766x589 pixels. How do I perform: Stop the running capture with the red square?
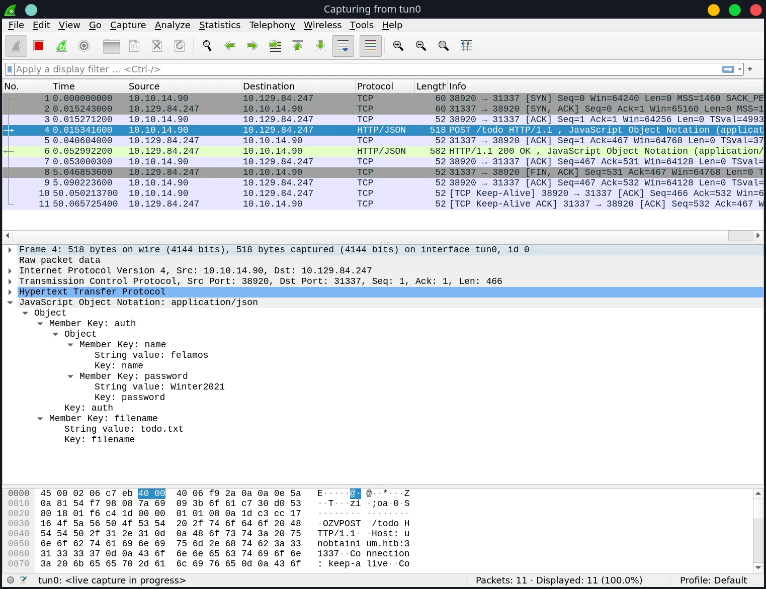coord(39,46)
